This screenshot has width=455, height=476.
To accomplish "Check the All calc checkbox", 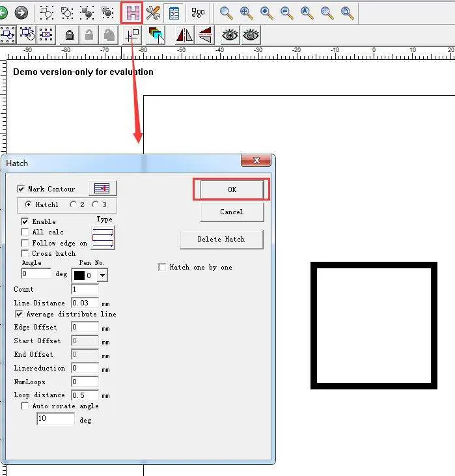I will 25,232.
